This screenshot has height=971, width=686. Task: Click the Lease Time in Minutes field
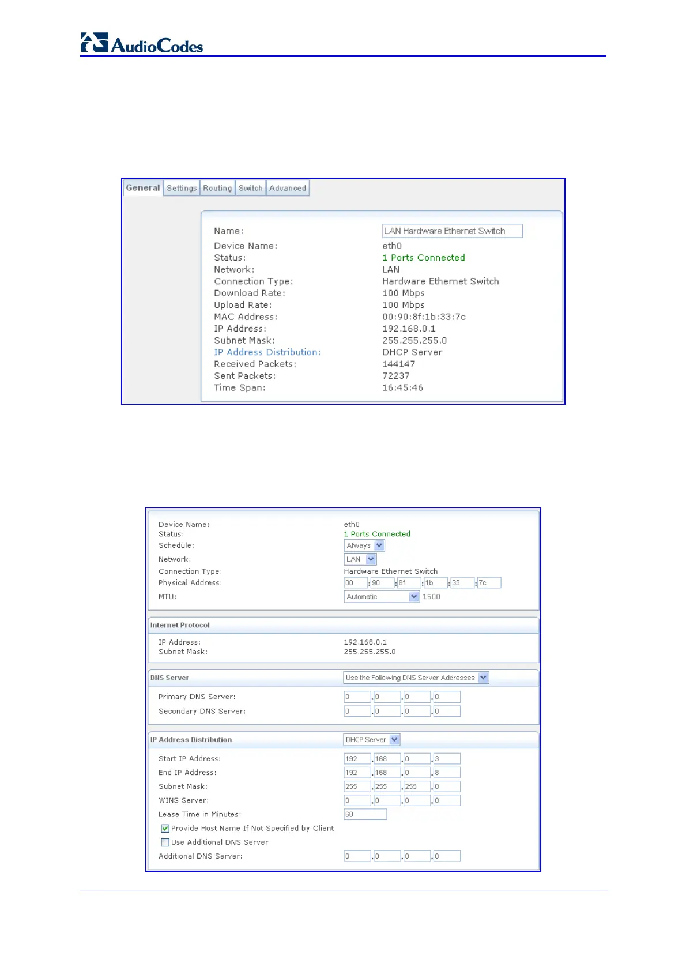(365, 814)
